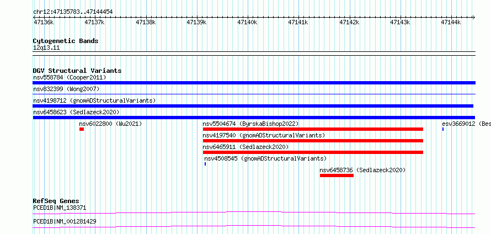Select the nsv6458623 blue variant bar

(254, 118)
